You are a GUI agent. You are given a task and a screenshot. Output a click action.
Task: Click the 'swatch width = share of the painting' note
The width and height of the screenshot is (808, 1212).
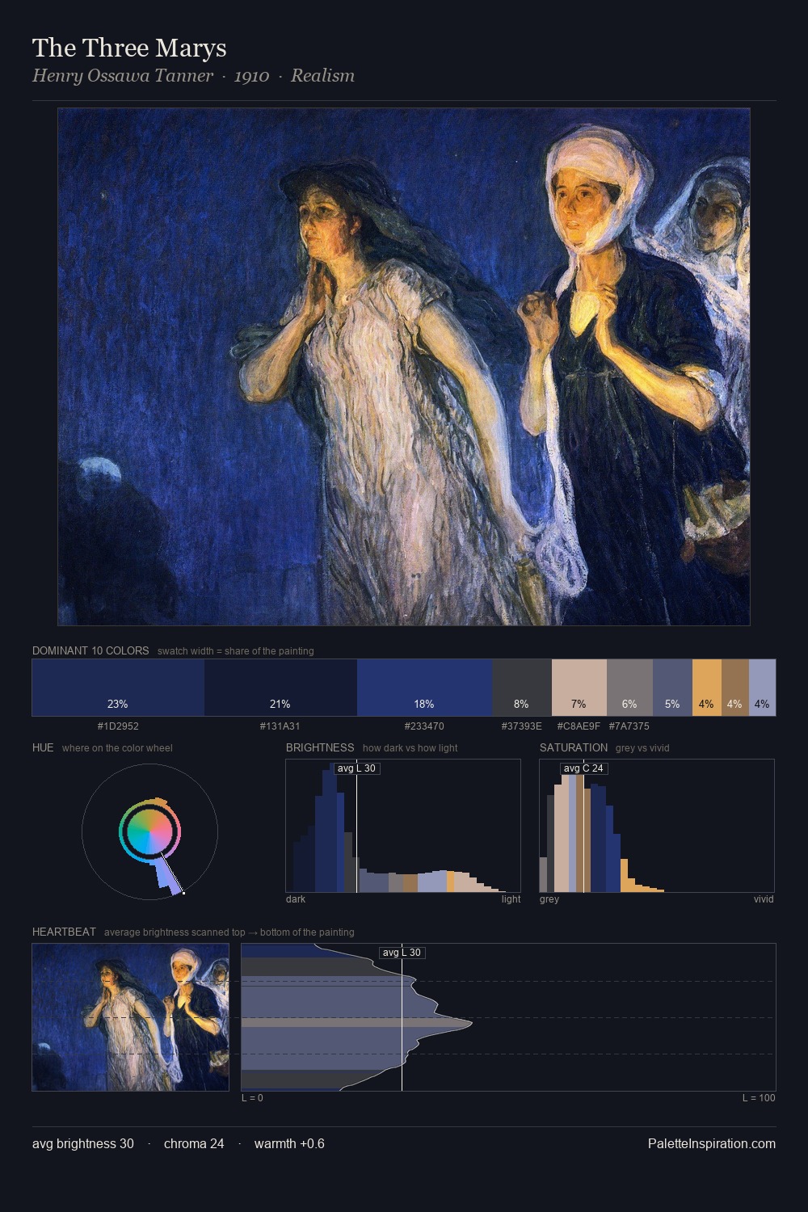point(236,651)
